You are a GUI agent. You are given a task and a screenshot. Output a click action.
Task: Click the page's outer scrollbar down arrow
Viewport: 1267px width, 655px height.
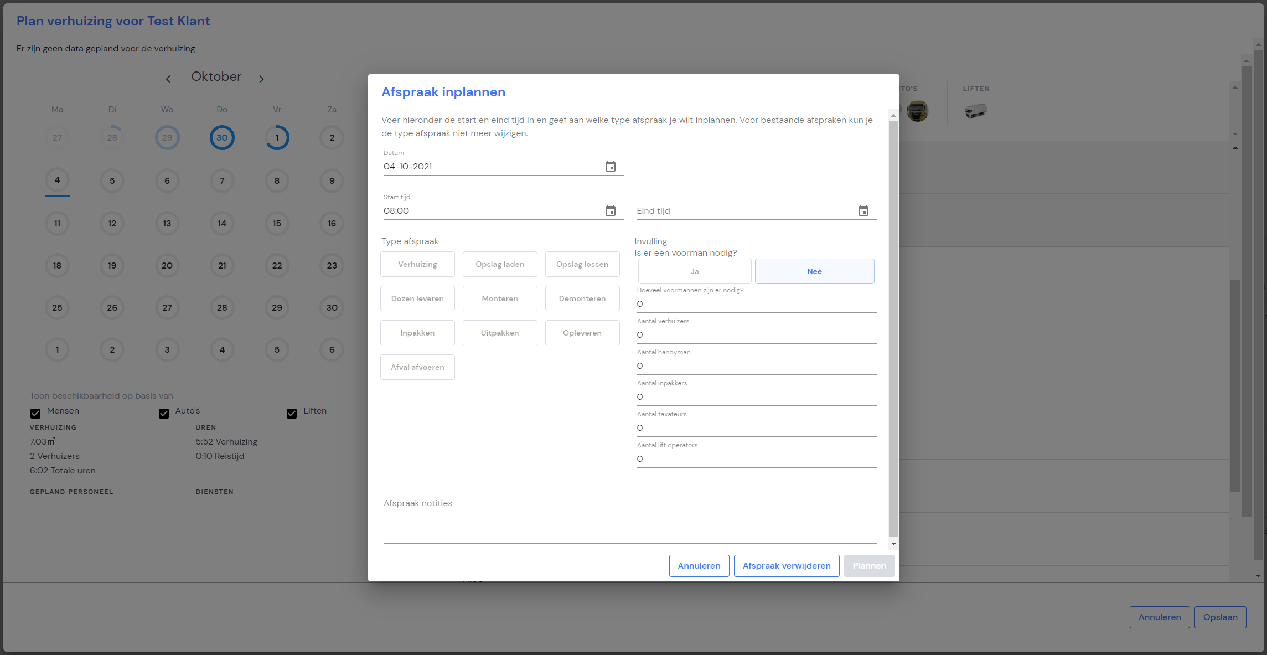pos(1258,576)
